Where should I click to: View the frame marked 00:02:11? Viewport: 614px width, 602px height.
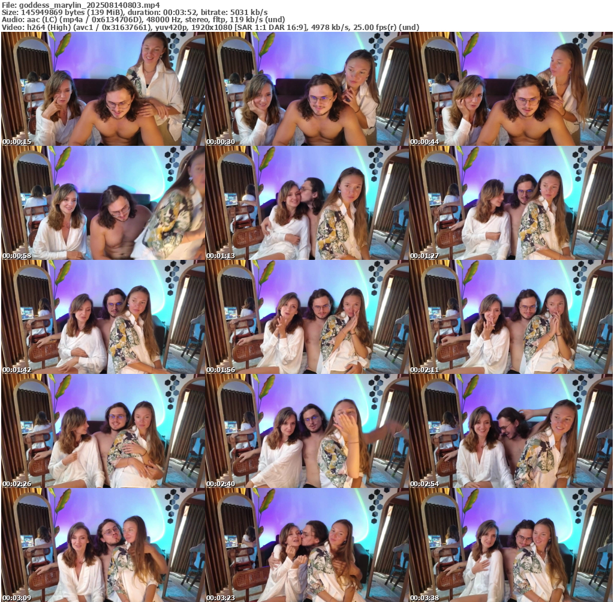pyautogui.click(x=511, y=317)
